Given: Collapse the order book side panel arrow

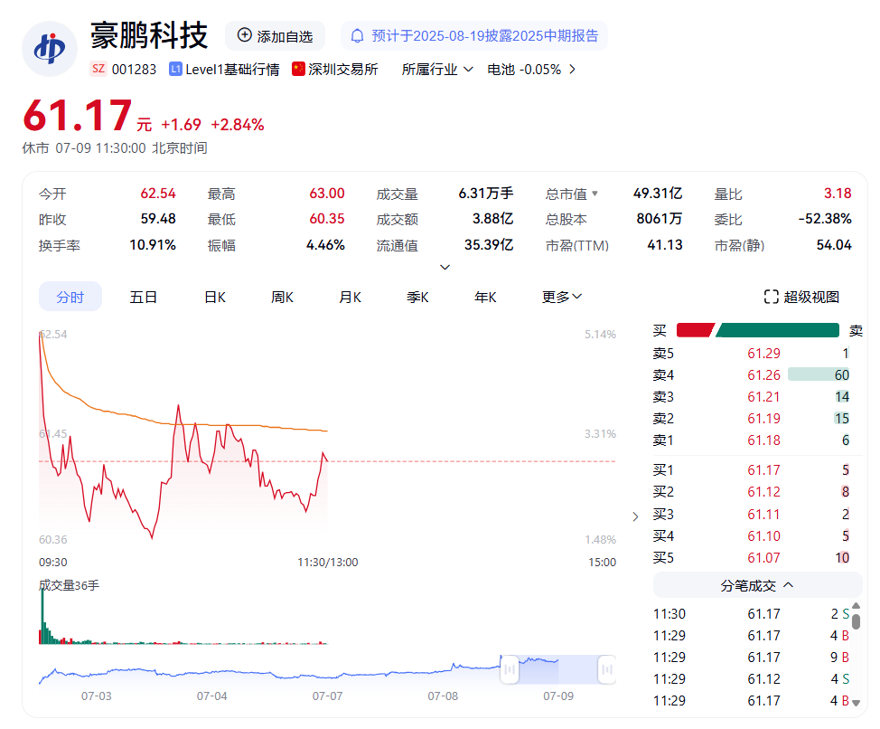Looking at the screenshot, I should point(635,516).
